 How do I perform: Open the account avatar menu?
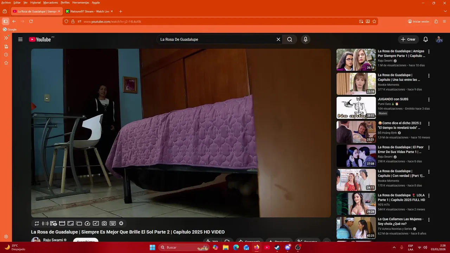pos(439,39)
